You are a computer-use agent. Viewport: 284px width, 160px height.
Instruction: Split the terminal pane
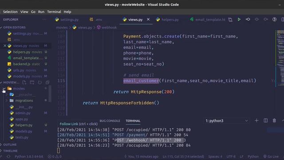tap(266, 120)
